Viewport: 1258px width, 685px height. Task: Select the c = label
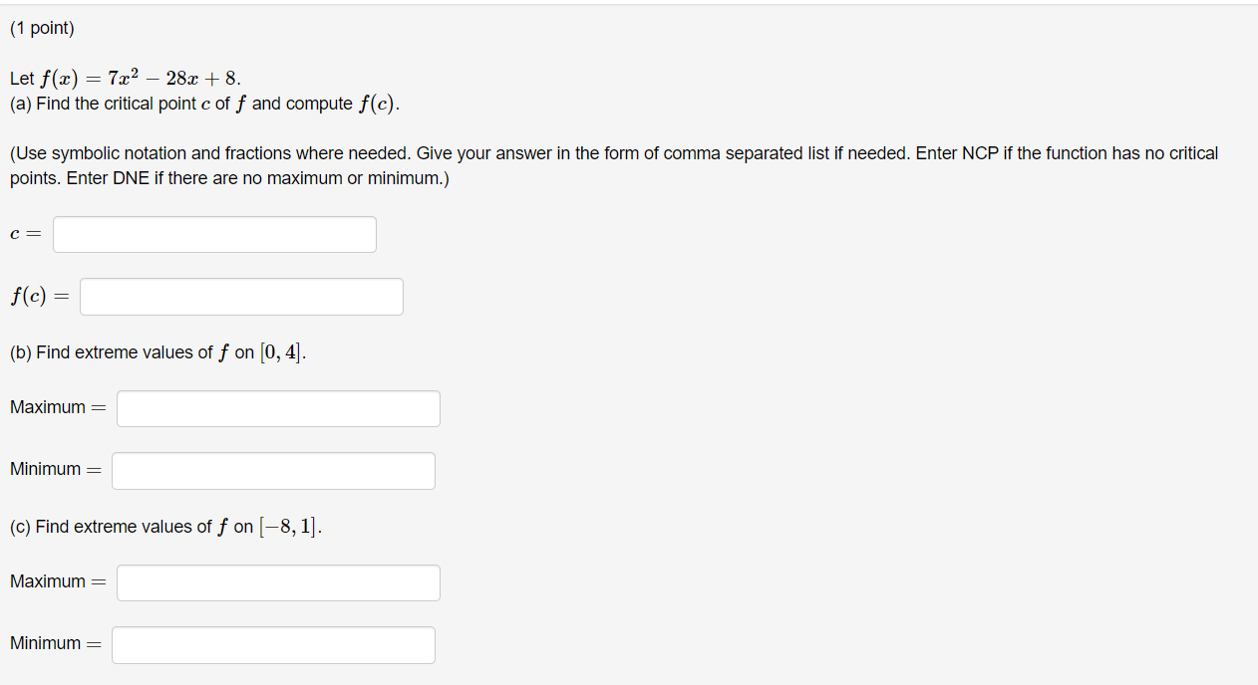coord(23,233)
